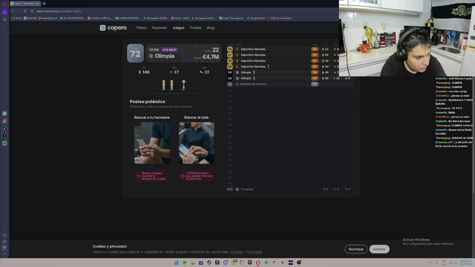Open the Juegos menu
The height and width of the screenshot is (267, 475).
pos(178,28)
